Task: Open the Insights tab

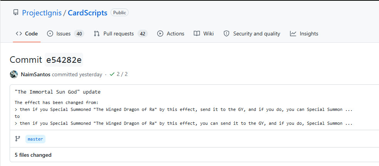Action: tap(304, 34)
